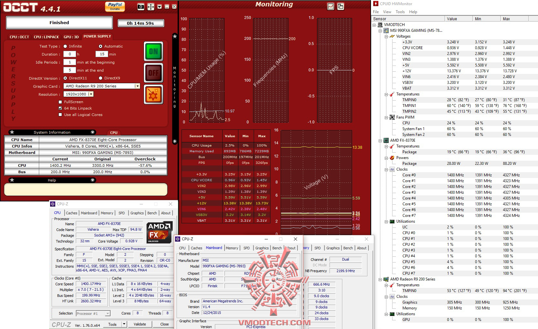Viewport: 538px width, 329px height.
Task: Start the test with the green ON button
Action: tap(154, 51)
